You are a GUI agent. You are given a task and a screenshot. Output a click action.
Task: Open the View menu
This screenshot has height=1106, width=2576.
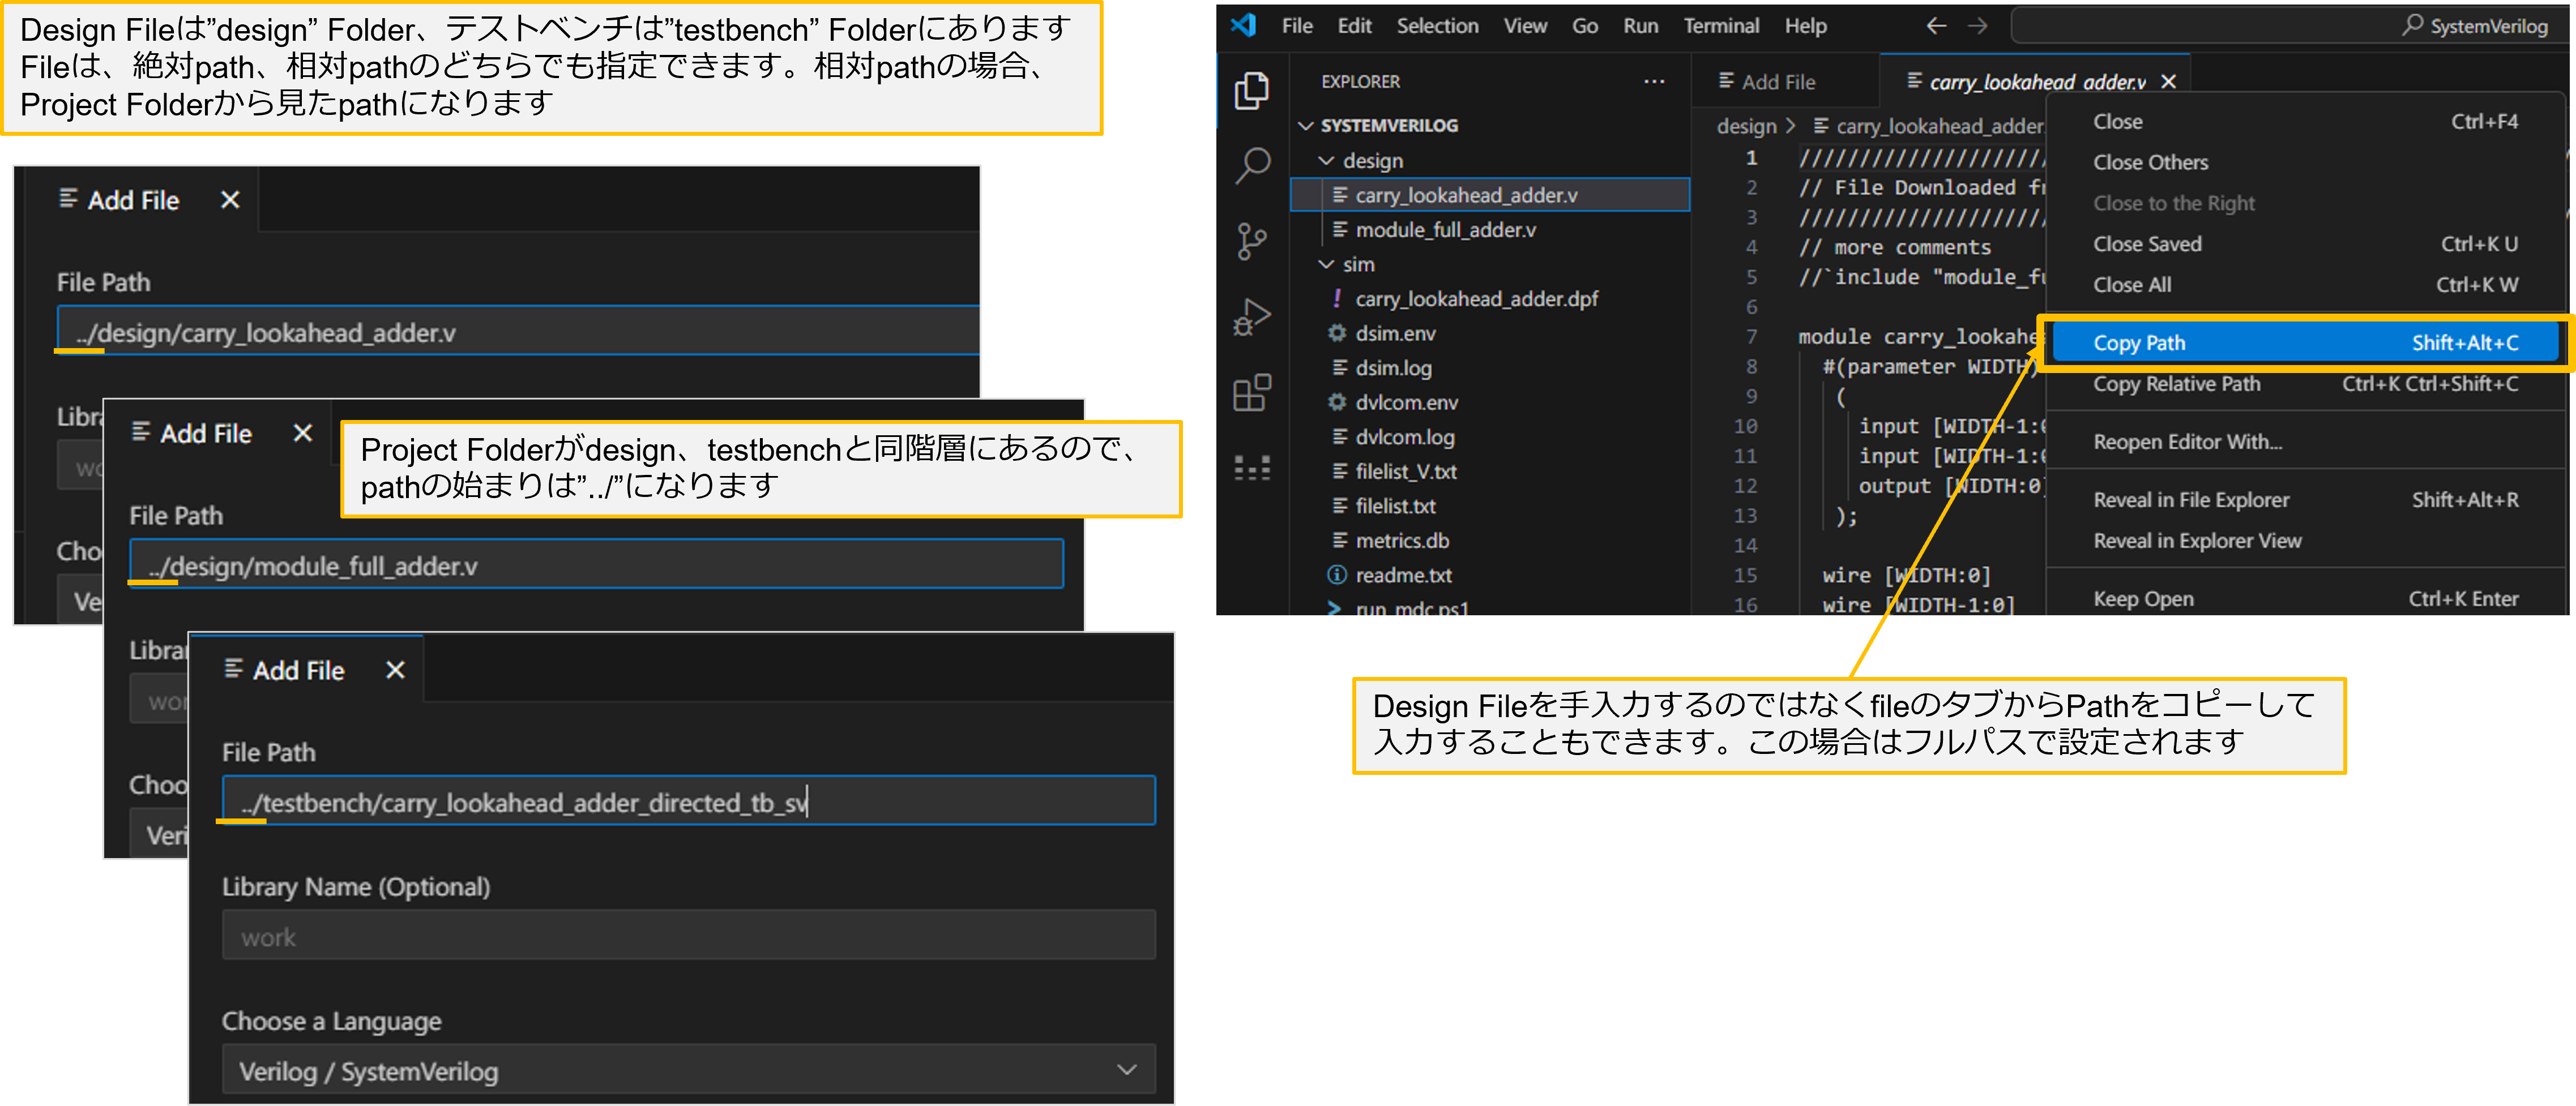(x=1525, y=26)
